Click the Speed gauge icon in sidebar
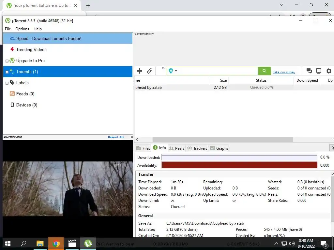This screenshot has height=250, width=334. pyautogui.click(x=12, y=38)
